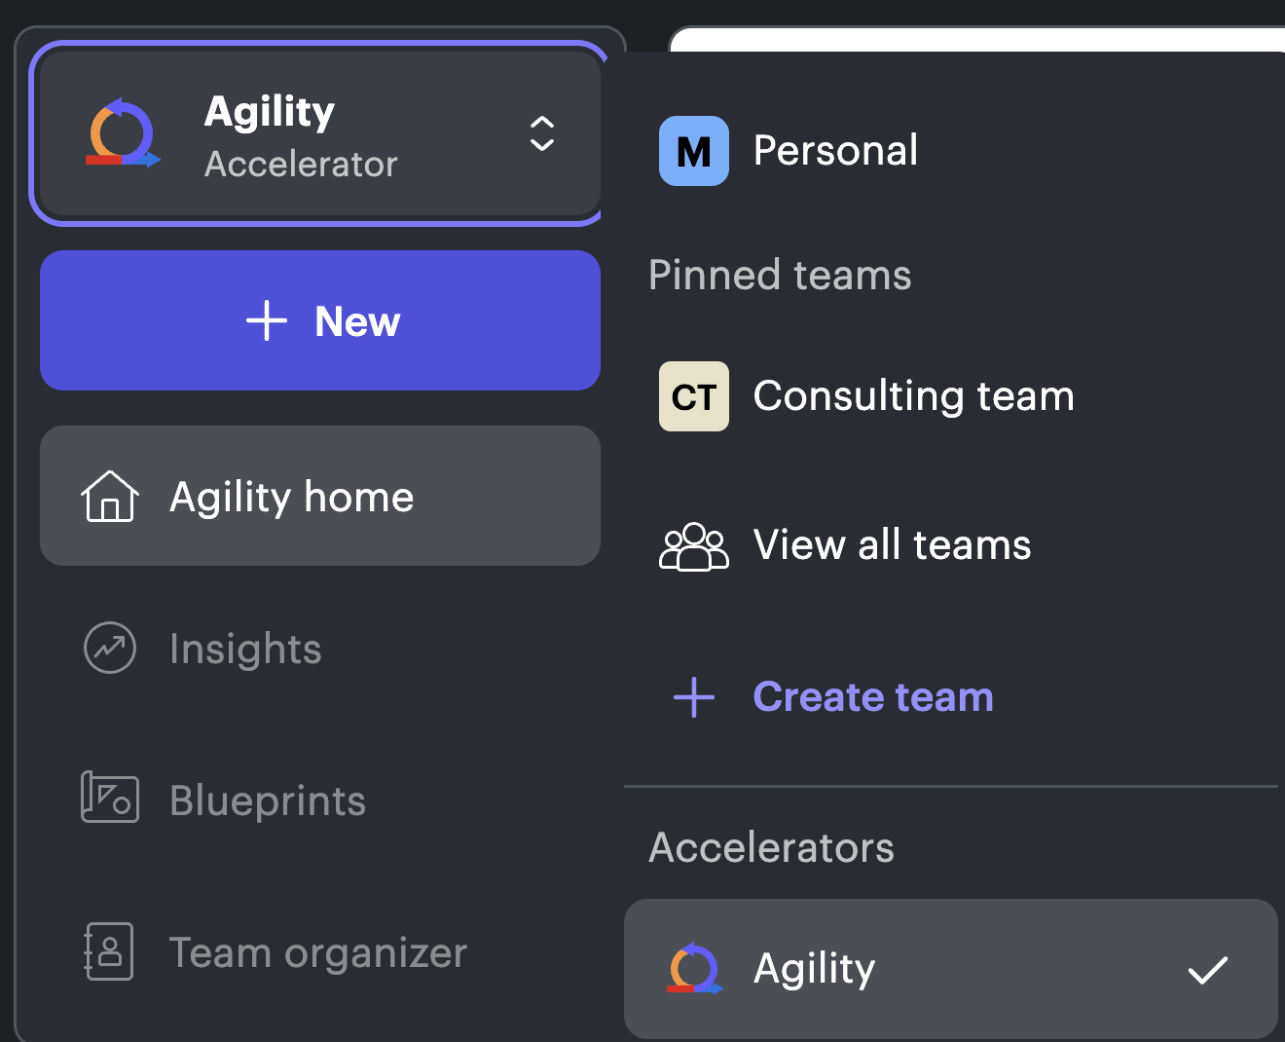Click the View all teams people icon

(693, 546)
